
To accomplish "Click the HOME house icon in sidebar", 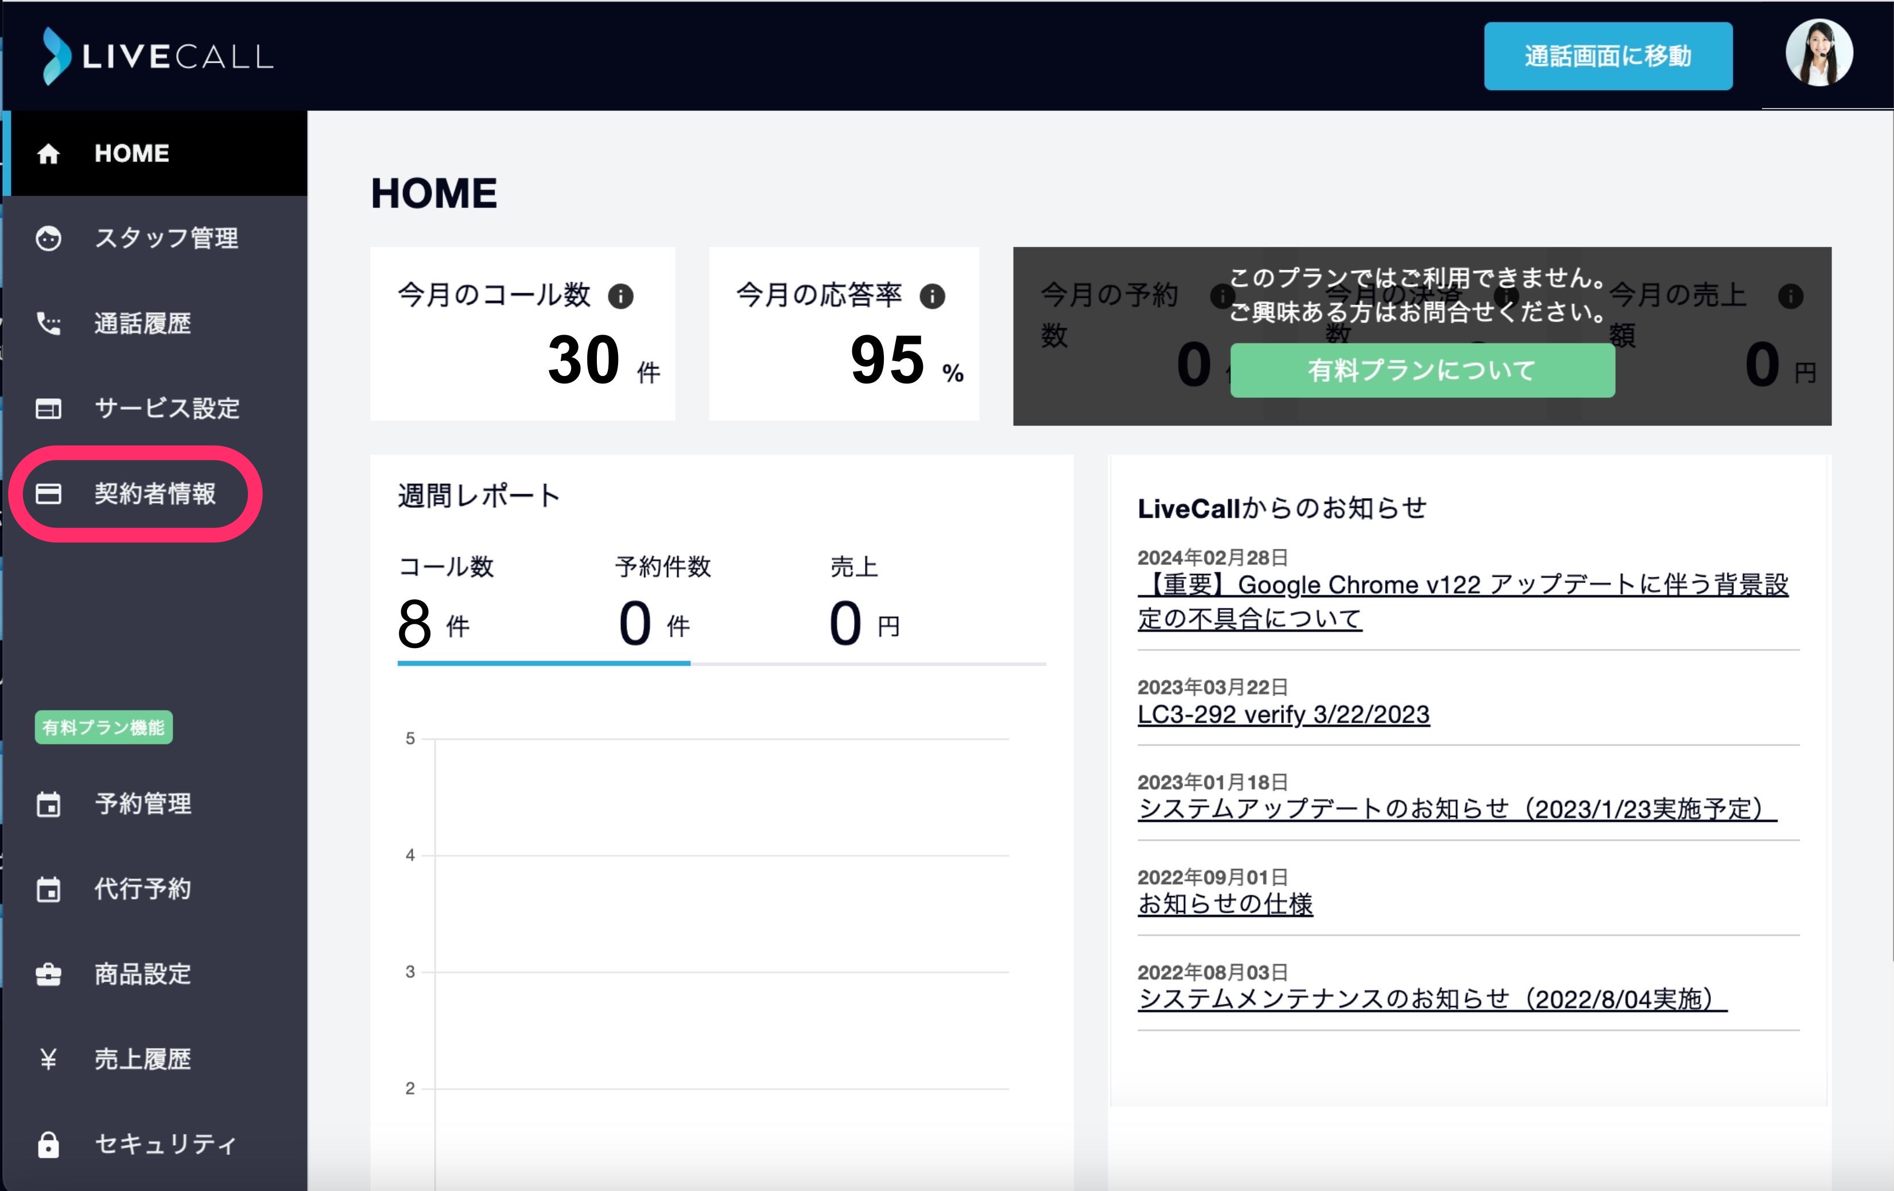I will 49,153.
